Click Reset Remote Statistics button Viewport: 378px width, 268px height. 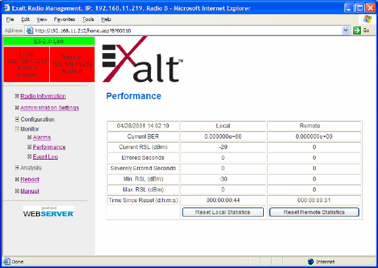[314, 212]
